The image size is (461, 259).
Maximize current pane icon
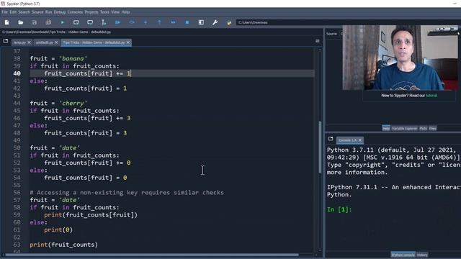201,22
